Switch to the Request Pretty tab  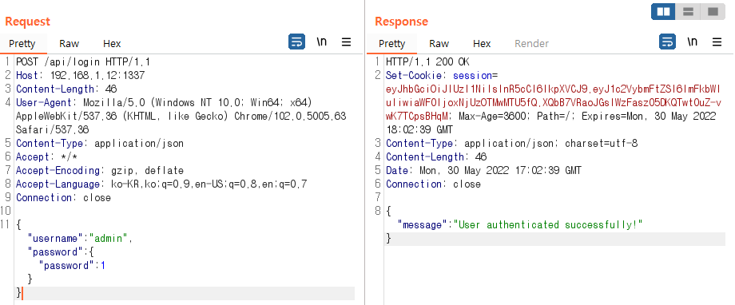(22, 44)
